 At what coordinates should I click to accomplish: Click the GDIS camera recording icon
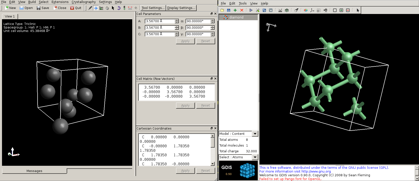pyautogui.click(x=325, y=10)
